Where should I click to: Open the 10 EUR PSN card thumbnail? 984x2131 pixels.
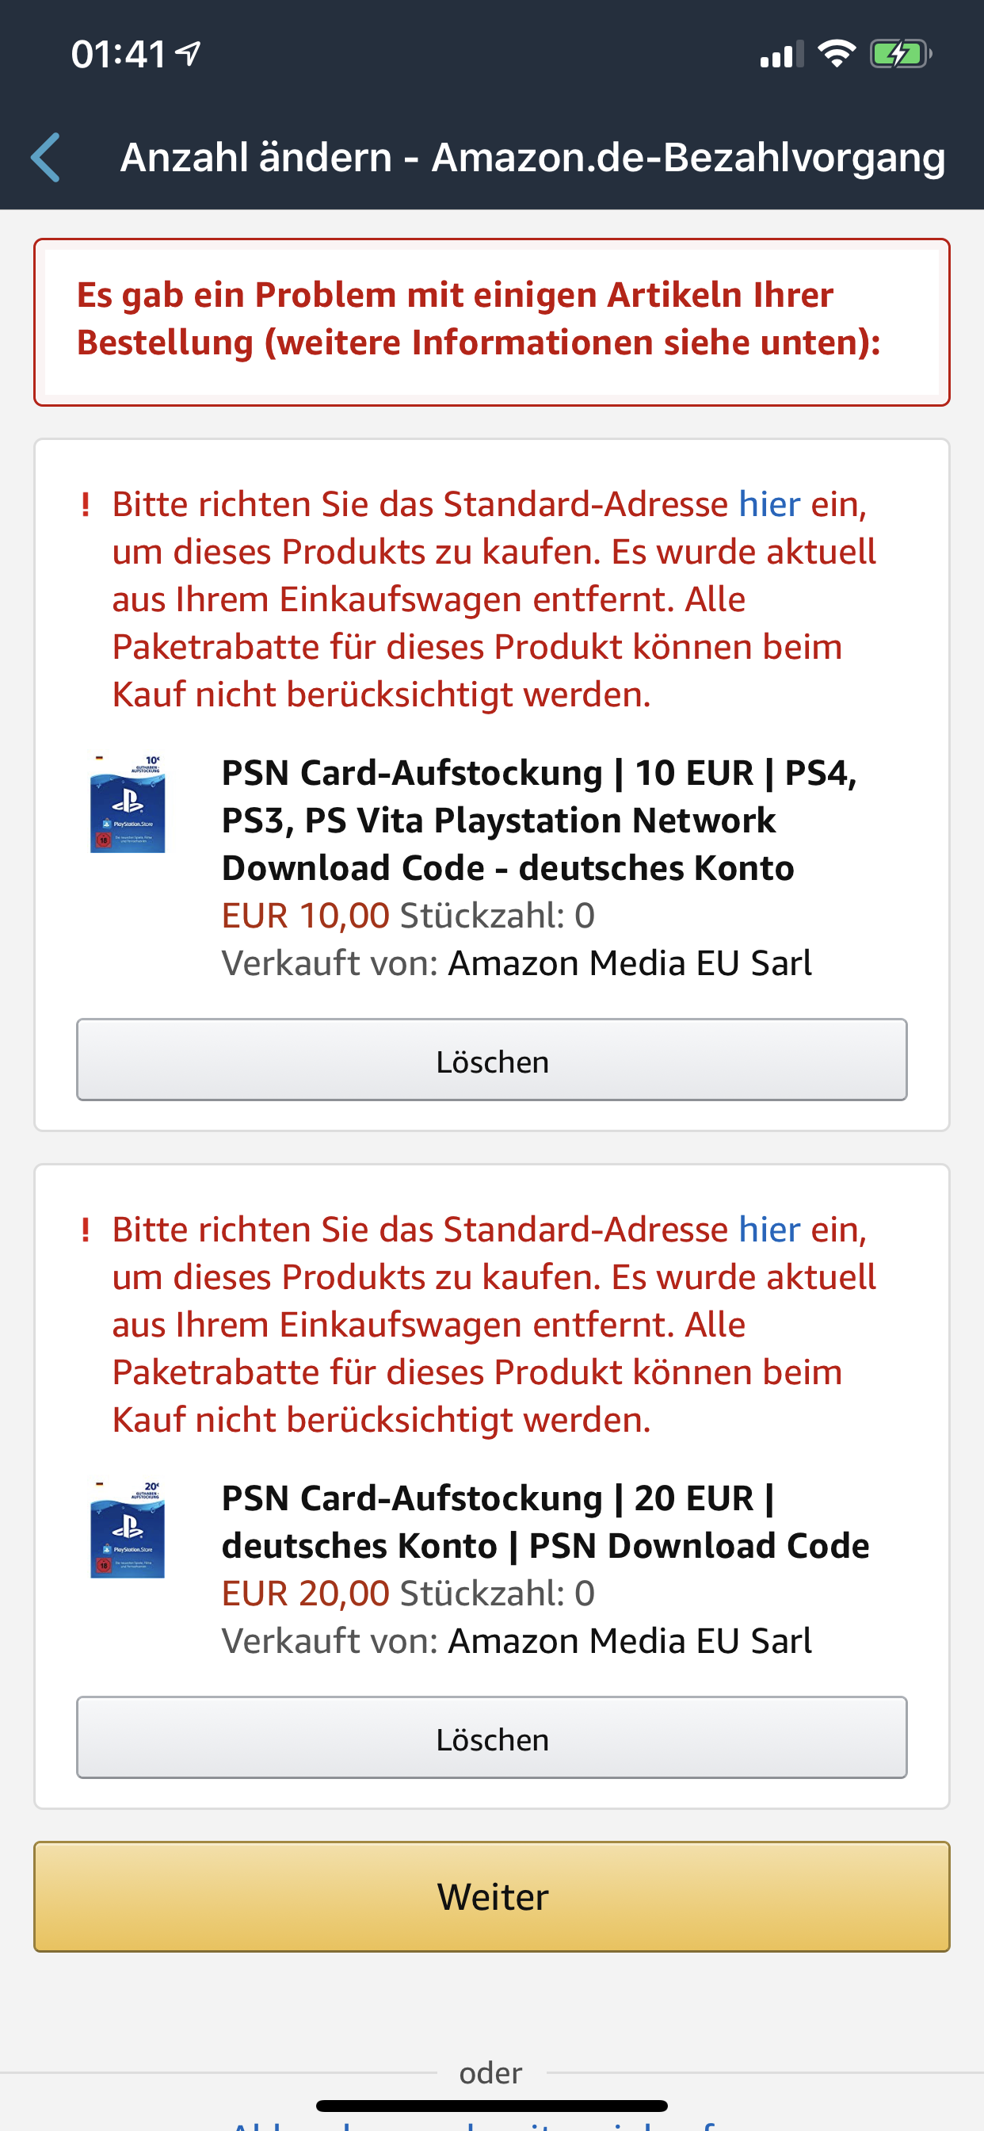[128, 803]
